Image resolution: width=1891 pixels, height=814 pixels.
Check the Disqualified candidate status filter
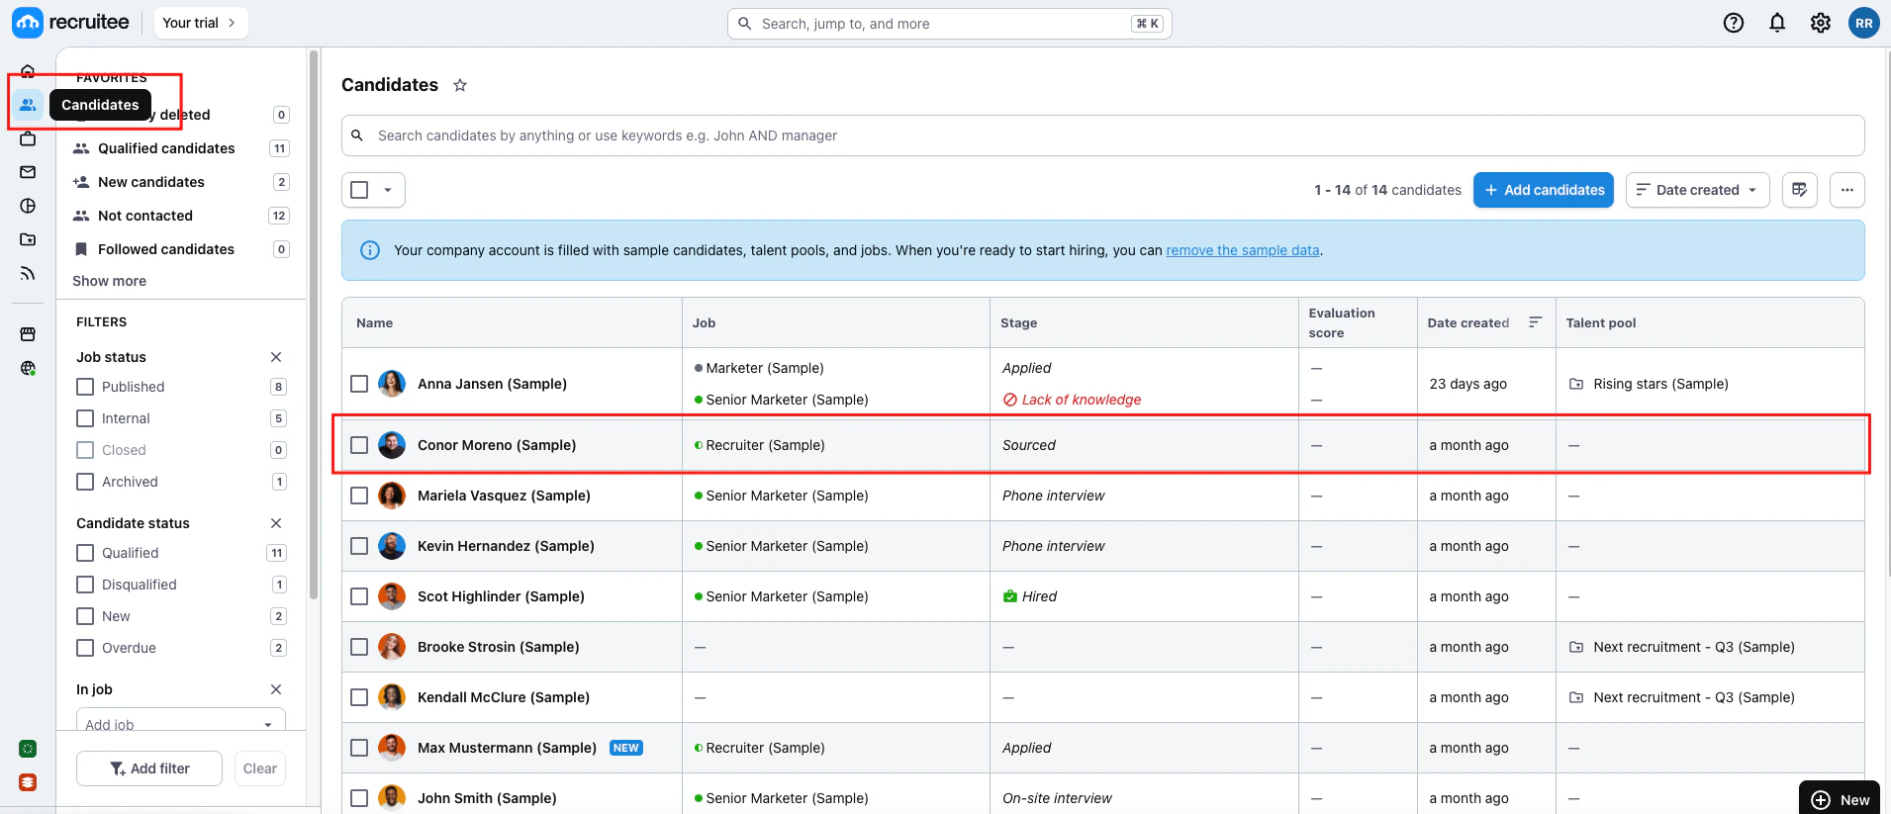[x=85, y=585]
